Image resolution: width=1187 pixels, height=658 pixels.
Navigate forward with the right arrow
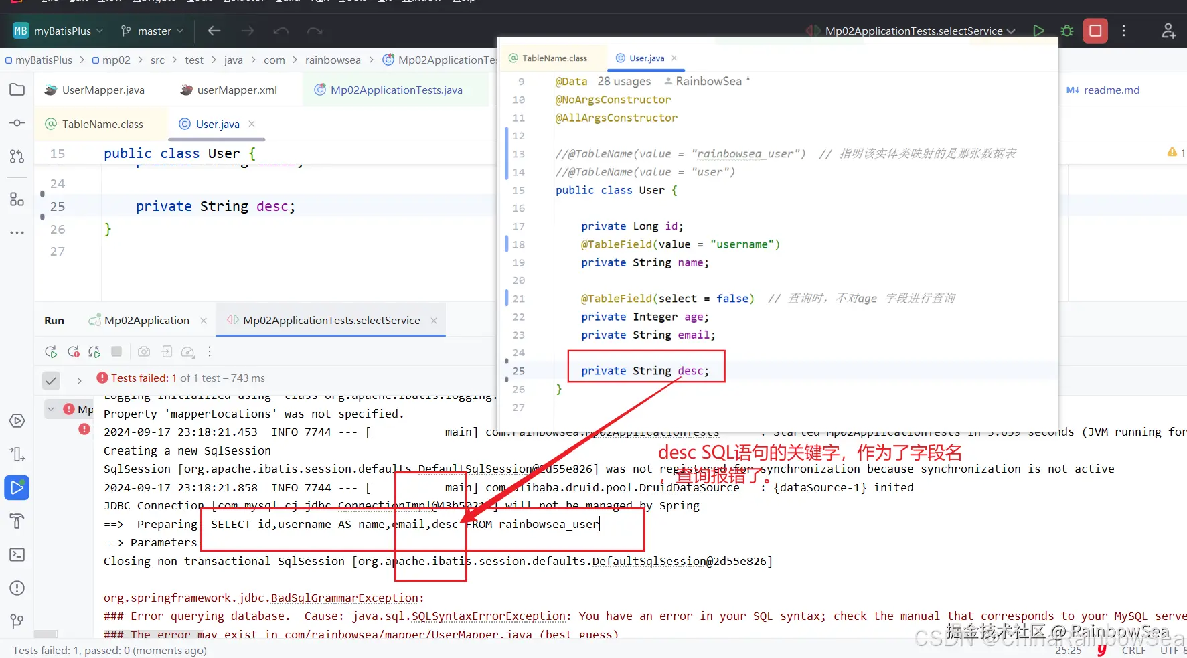(248, 31)
